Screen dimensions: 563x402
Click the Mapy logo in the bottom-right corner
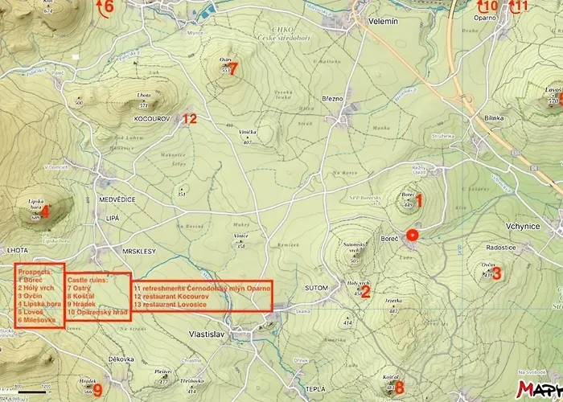point(540,390)
